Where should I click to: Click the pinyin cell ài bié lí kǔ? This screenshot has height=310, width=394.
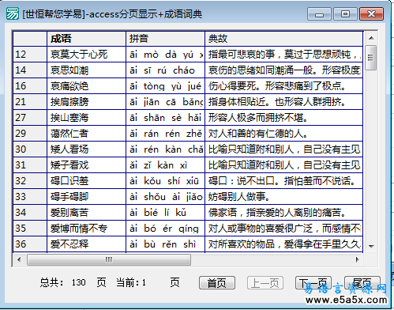click(165, 213)
